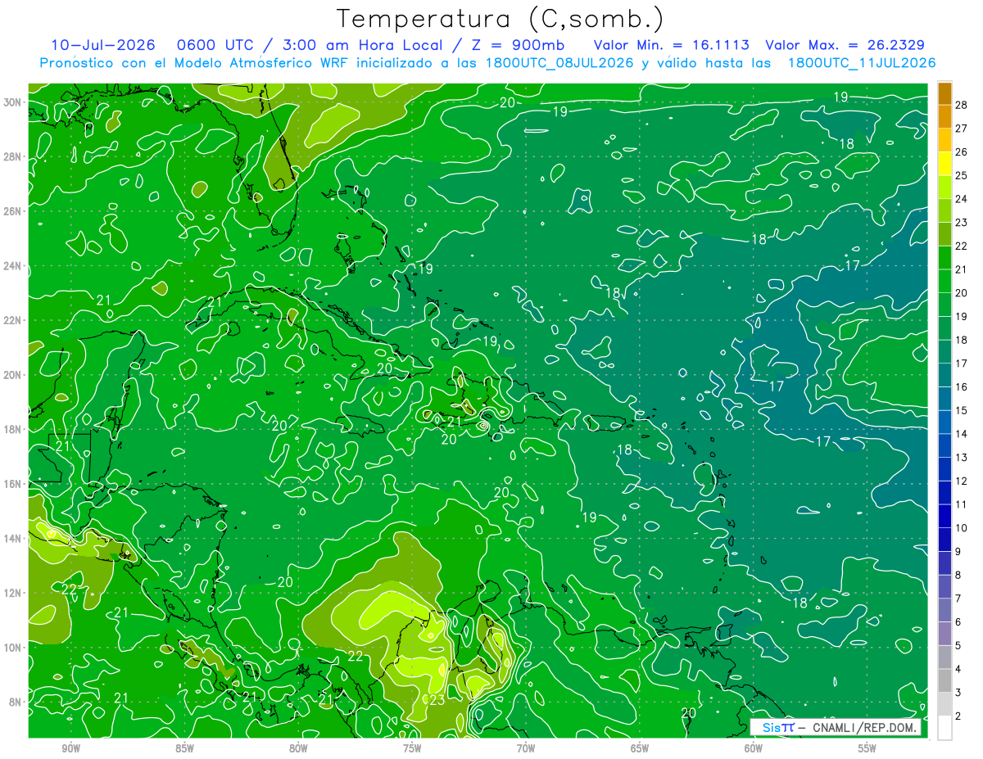The height and width of the screenshot is (759, 983).
Task: Click the dark orange swatch above legend value 28
Action: [x=944, y=93]
